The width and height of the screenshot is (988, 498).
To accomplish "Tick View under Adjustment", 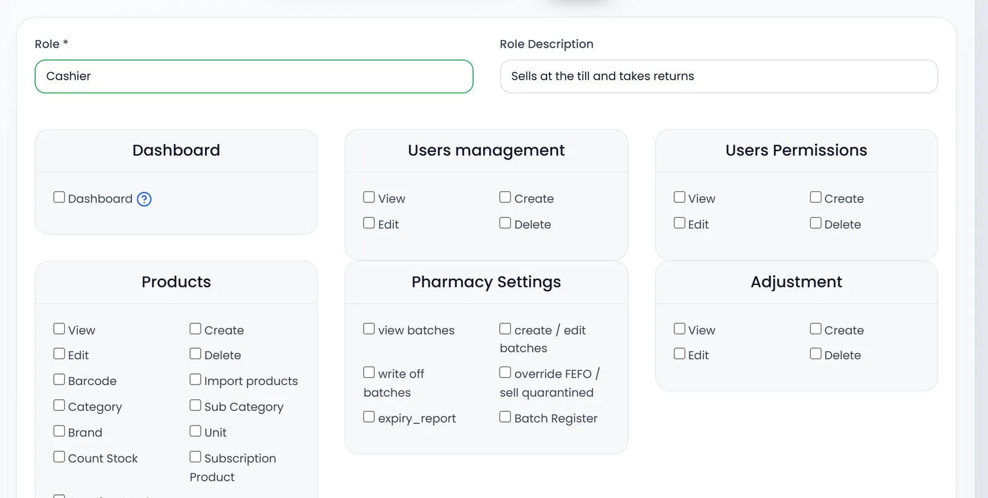I will 679,329.
